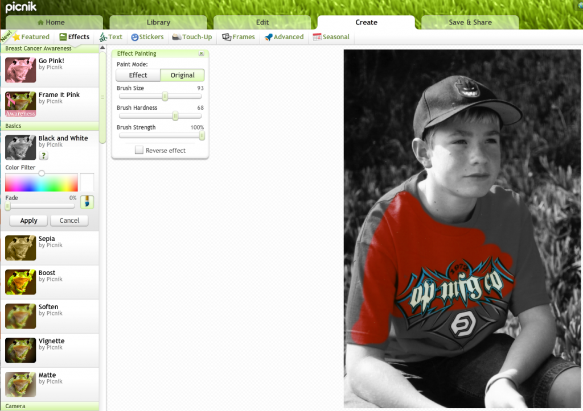Click the effects list scrollbar thumb
The width and height of the screenshot is (583, 411).
coord(102,97)
